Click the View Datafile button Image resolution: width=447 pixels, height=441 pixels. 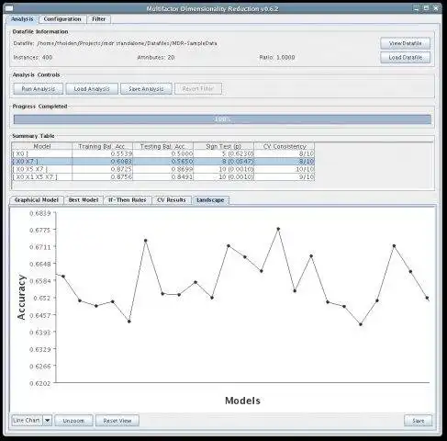click(x=405, y=43)
